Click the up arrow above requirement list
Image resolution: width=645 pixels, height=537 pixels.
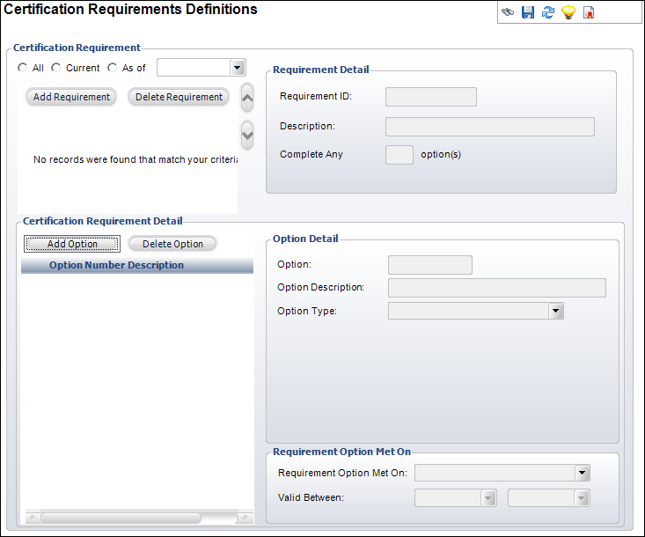[x=247, y=97]
